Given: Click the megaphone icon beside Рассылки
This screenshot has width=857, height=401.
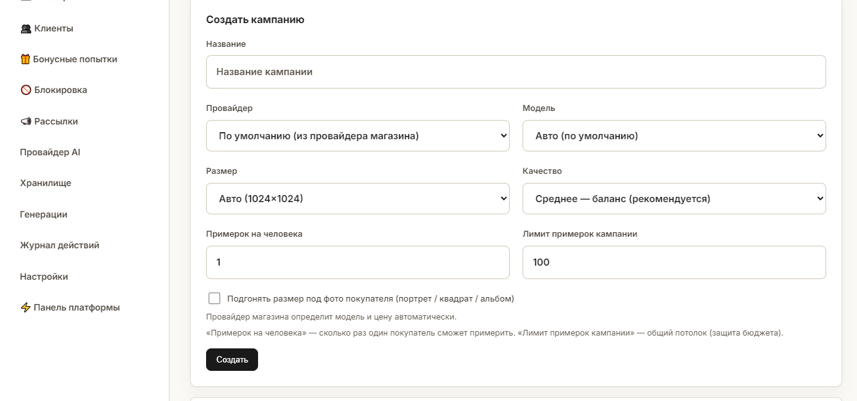Looking at the screenshot, I should coord(26,121).
